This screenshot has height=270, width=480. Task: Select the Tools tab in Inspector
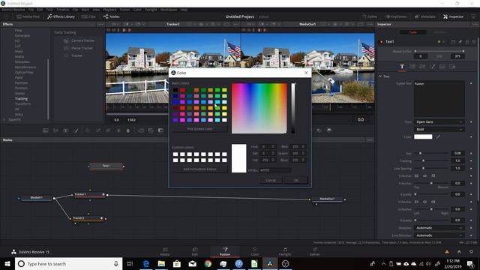pos(413,32)
